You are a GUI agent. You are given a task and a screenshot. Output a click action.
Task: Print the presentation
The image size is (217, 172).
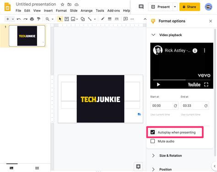coord(32,19)
